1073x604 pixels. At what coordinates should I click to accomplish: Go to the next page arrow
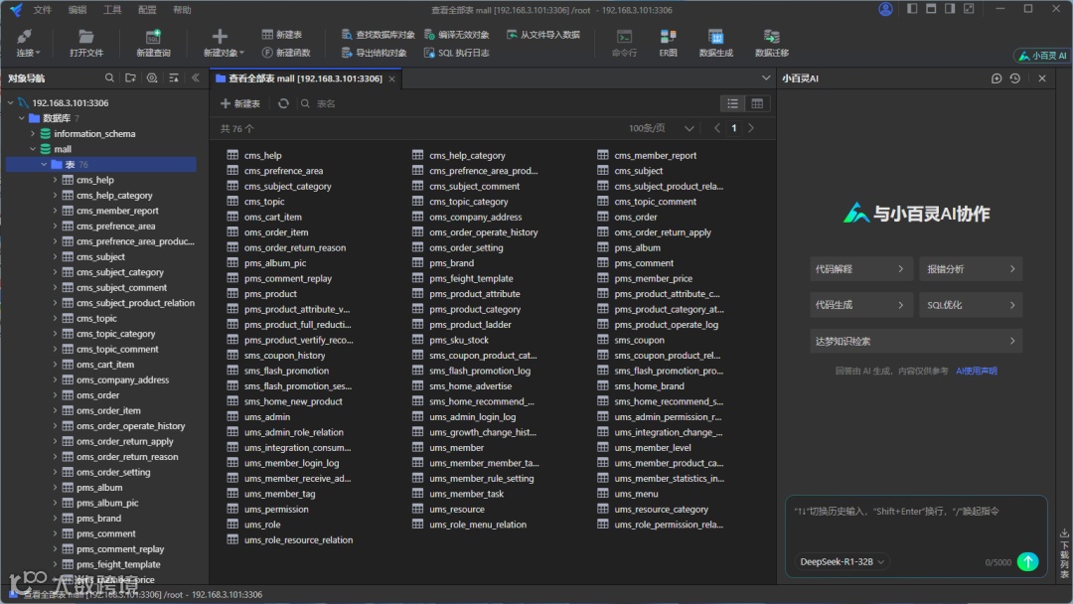(x=751, y=128)
